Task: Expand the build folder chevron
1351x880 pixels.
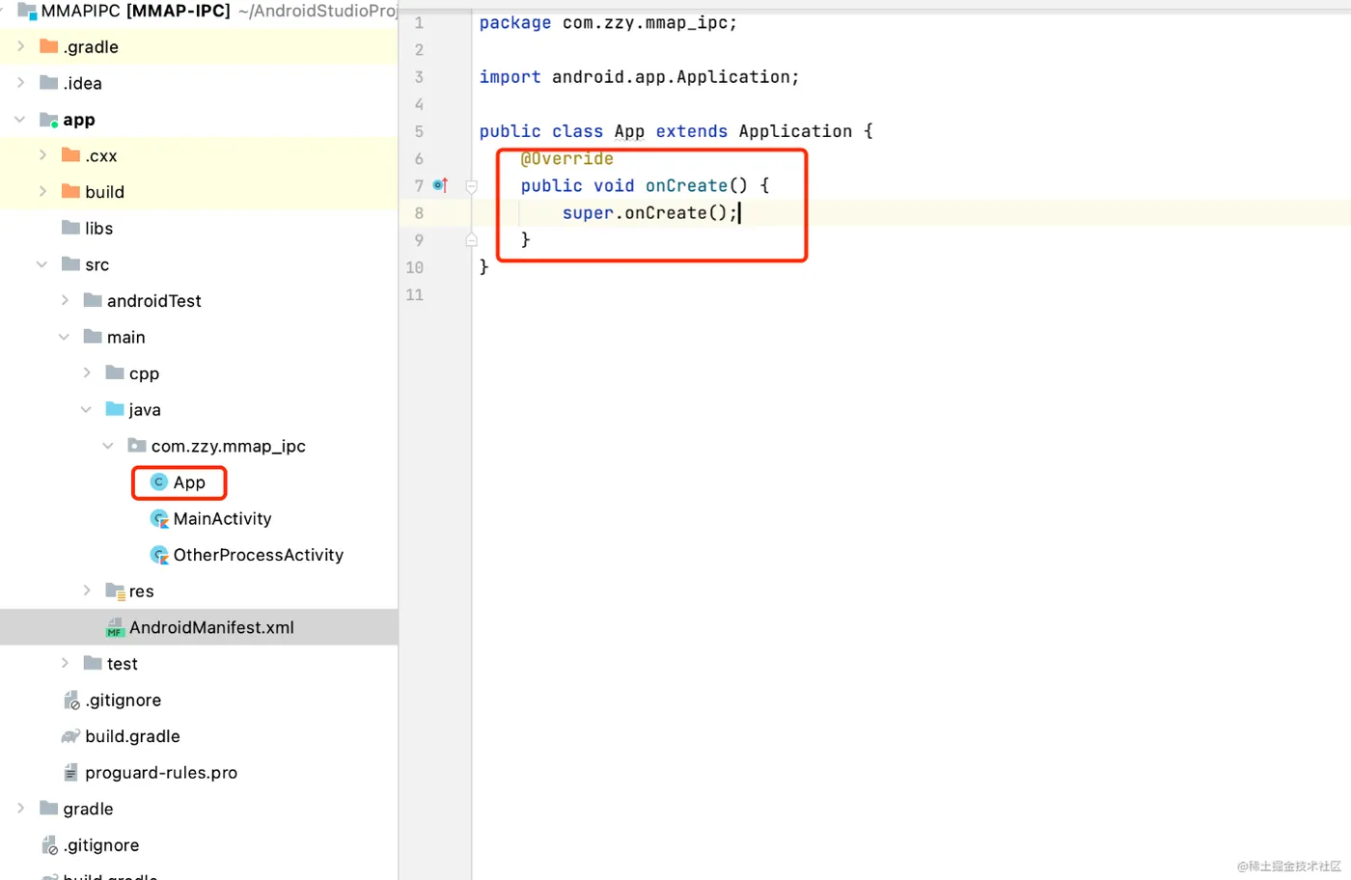Action: coord(42,192)
